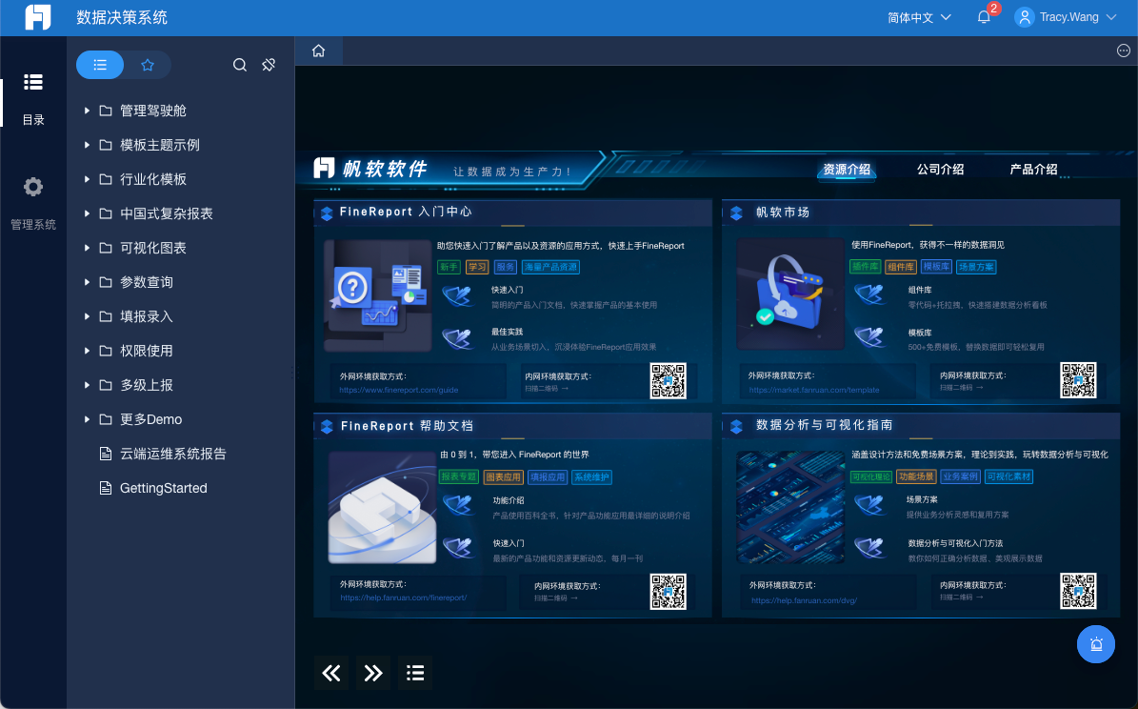This screenshot has width=1138, height=709.
Task: Click the 模板库 item icon
Action: click(870, 337)
